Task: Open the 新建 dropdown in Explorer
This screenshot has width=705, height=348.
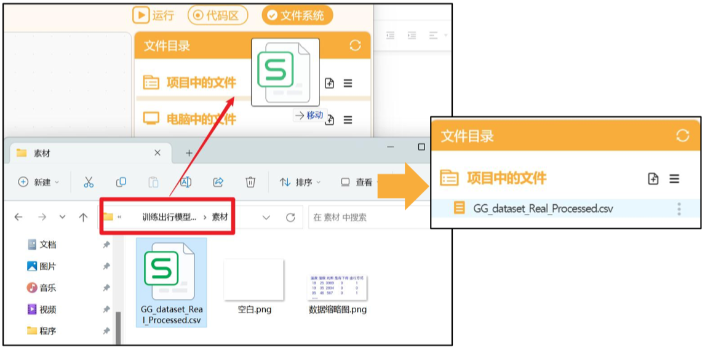Action: point(39,182)
